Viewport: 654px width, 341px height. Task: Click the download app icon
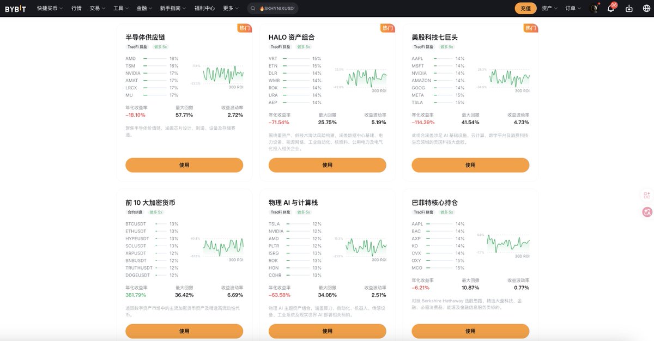point(629,8)
